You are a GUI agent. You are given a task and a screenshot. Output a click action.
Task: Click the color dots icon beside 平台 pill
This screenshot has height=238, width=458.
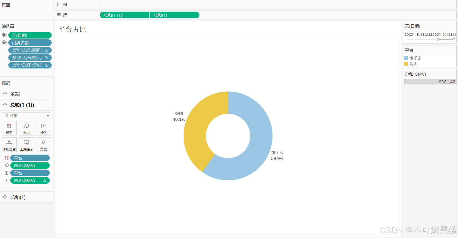click(x=7, y=158)
